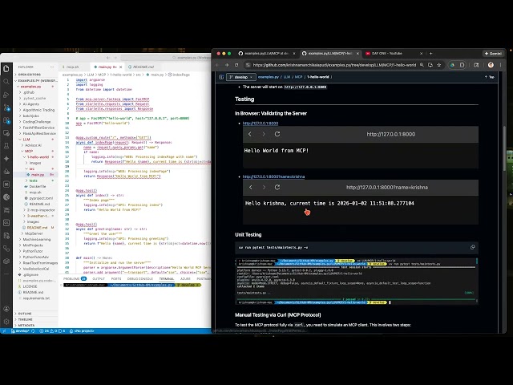Go back in the browser
Image resolution: width=513 pixels, height=385 pixels.
point(217,65)
